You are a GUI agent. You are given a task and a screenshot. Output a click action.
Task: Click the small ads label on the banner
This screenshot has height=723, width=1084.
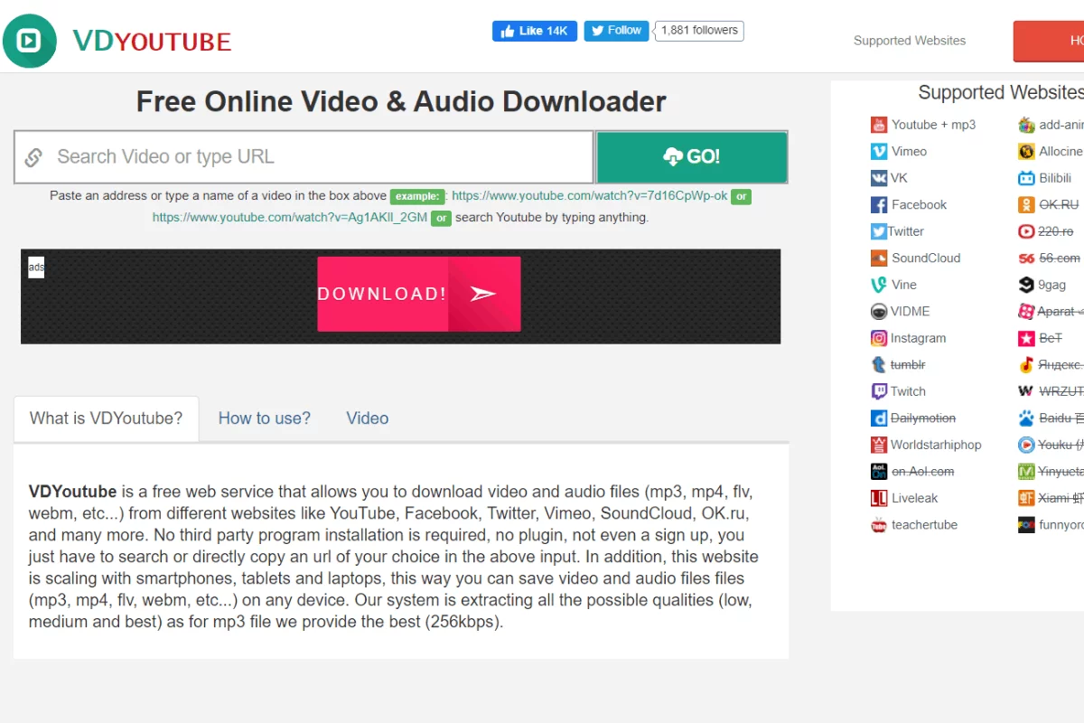(36, 268)
